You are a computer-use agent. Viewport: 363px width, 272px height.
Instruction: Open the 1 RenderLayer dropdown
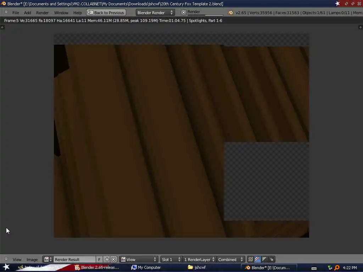[199, 259]
